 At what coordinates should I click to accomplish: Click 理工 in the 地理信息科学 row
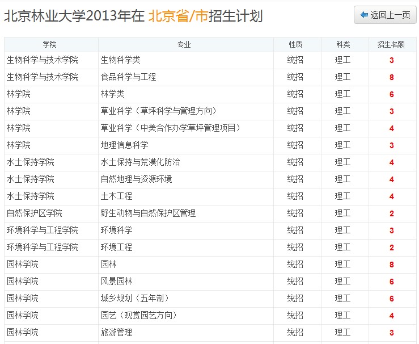(x=343, y=145)
